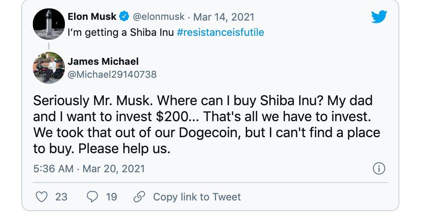The image size is (426, 221).
Task: Click the Twitter bird logo
Action: coord(379,17)
